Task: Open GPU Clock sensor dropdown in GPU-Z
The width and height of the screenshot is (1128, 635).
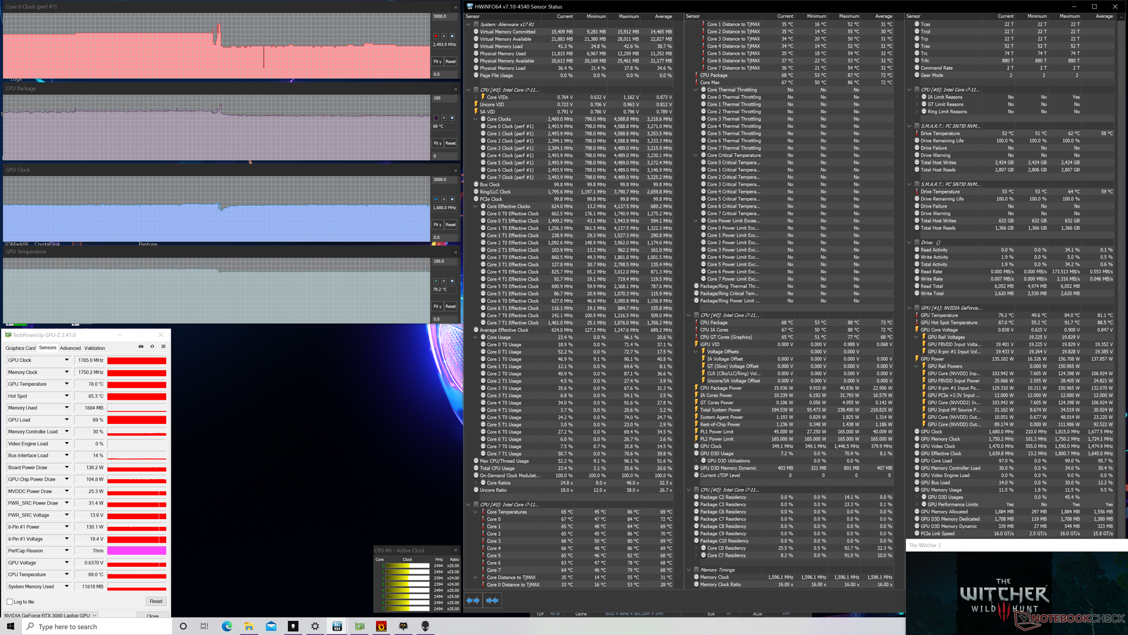Action: point(66,360)
